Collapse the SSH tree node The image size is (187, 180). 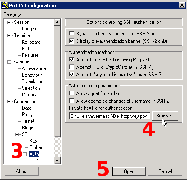[17, 134]
